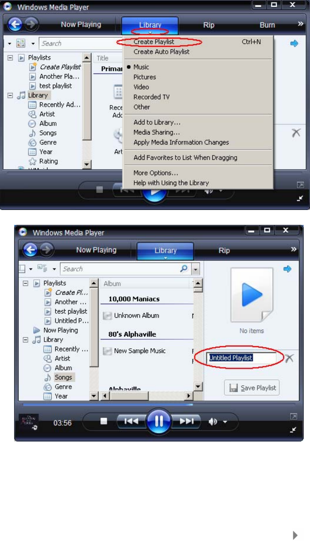Stop playback in the lower window

pyautogui.click(x=104, y=421)
